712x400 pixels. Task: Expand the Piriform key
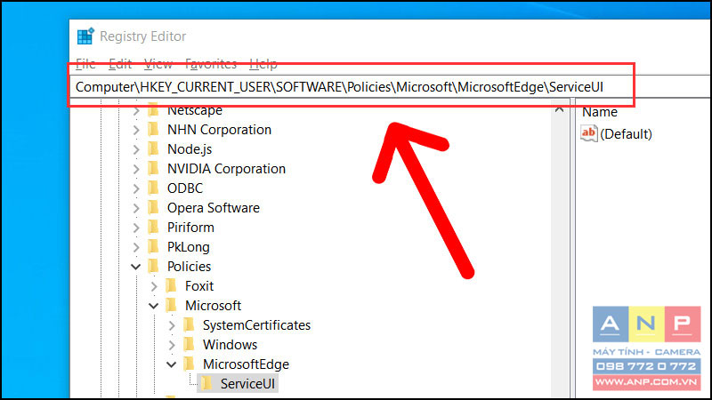pyautogui.click(x=136, y=228)
